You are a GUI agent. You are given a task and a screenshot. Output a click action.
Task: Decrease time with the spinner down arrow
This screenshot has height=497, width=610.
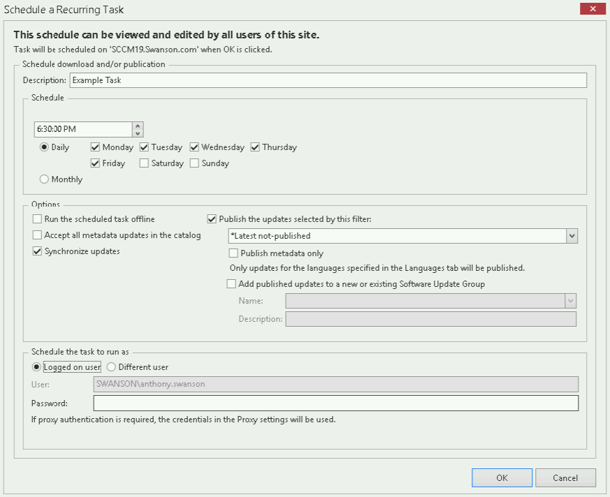(138, 133)
